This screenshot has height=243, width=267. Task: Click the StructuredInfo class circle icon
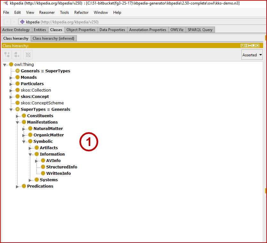(43, 167)
